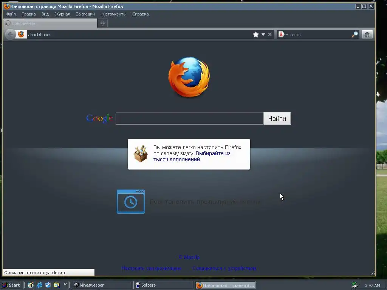387x290 pixels.
Task: Open the Настроить синхронизацию link
Action: [151, 268]
